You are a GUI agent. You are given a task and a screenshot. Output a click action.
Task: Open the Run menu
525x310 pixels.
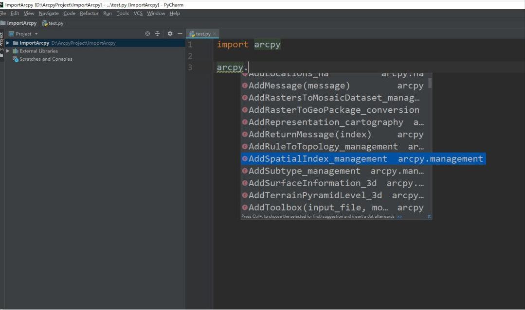pos(108,14)
